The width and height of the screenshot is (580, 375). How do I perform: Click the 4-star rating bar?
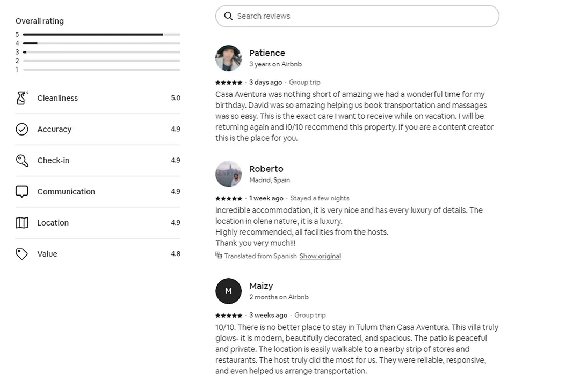[x=102, y=43]
